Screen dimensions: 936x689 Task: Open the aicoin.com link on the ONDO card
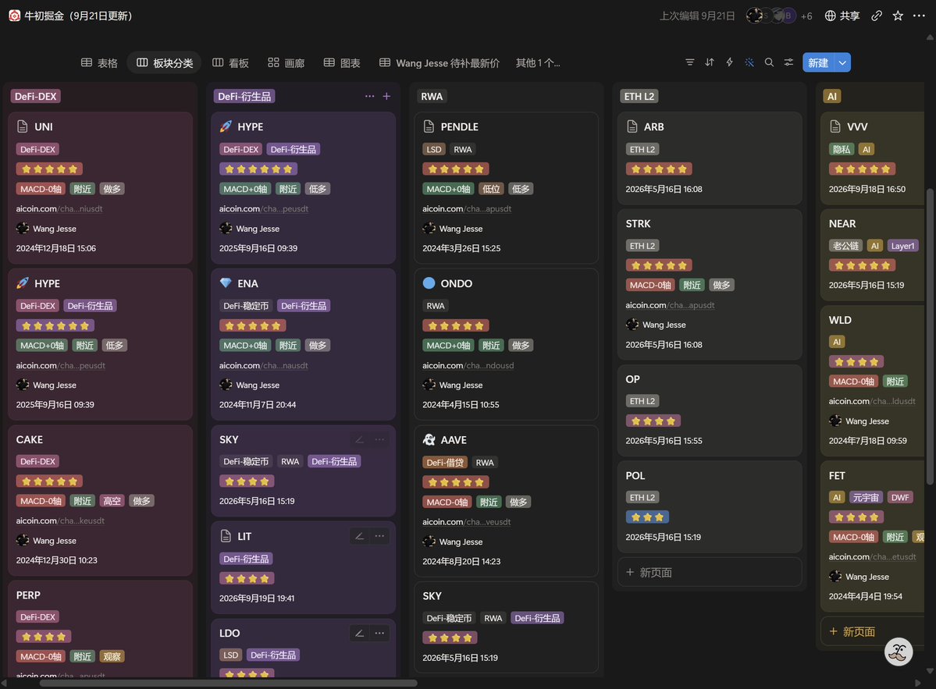pos(468,366)
